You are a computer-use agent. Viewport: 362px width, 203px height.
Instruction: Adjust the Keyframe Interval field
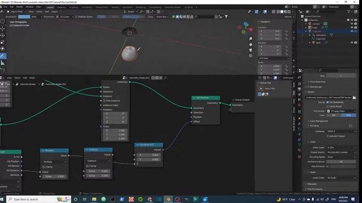[x=341, y=162]
